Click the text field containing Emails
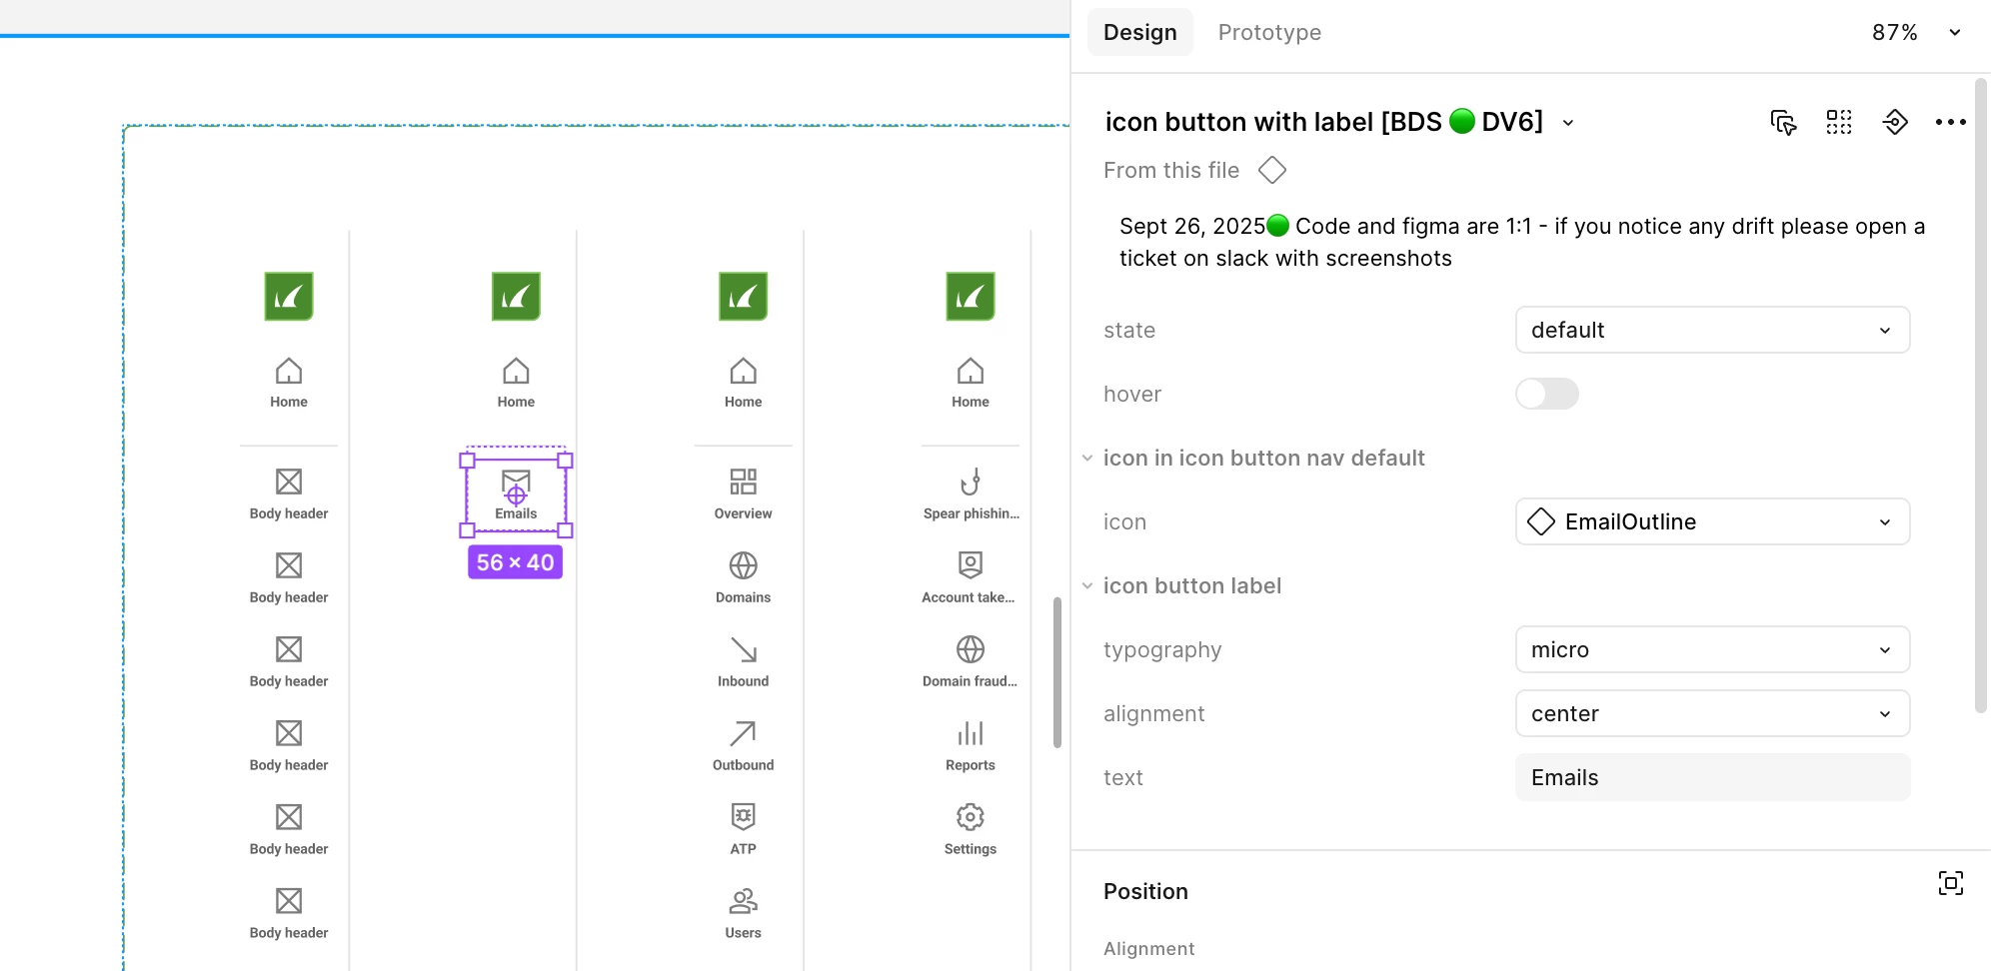1991x971 pixels. point(1712,777)
